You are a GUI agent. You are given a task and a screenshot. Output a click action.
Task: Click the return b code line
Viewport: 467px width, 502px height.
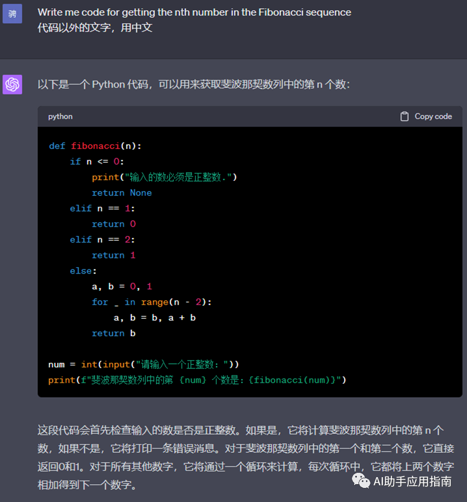113,333
